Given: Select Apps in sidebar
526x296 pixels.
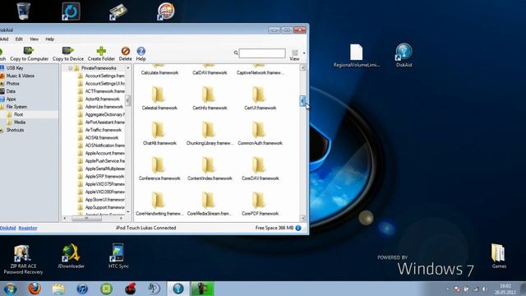Looking at the screenshot, I should (x=11, y=99).
